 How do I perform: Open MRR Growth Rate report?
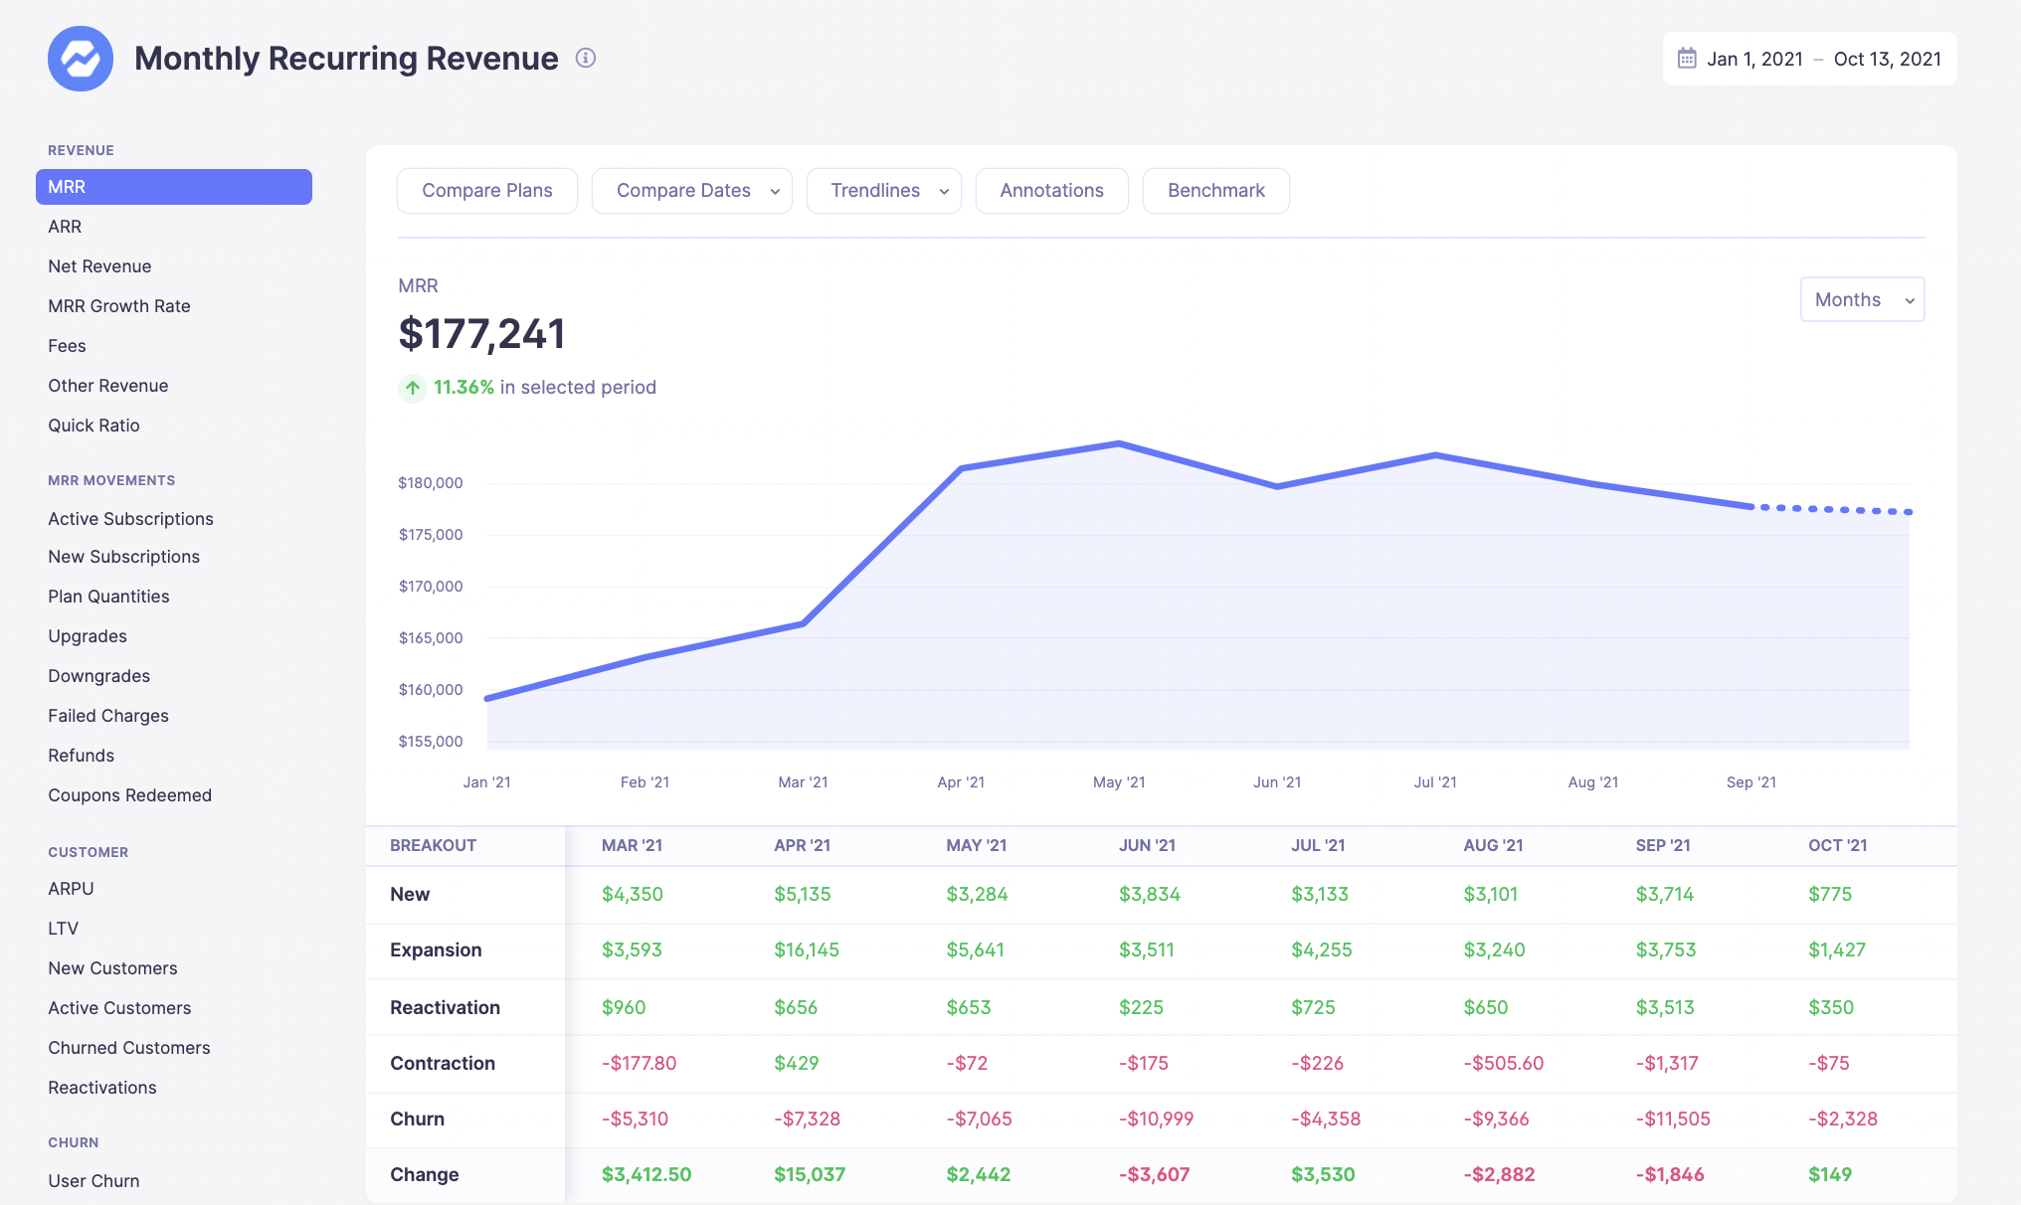119,306
